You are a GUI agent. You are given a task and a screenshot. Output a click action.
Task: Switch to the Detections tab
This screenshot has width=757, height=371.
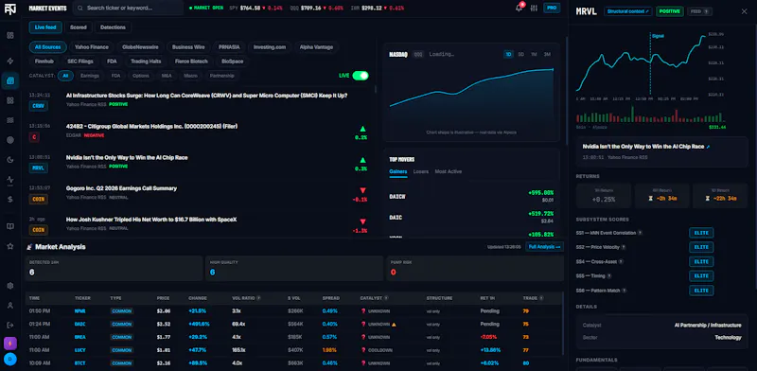[x=113, y=27]
